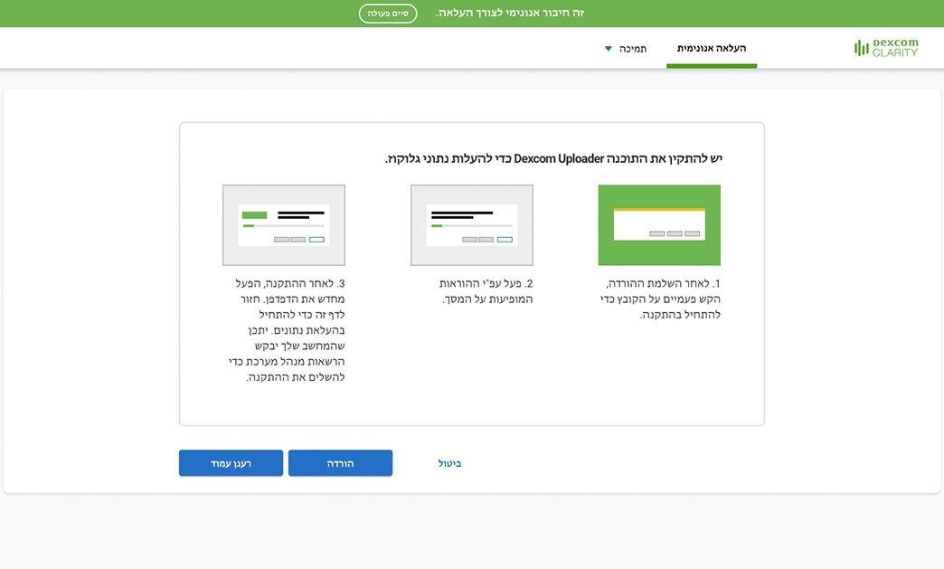This screenshot has height=569, width=944.
Task: Click step 1 text about double-clicking the file
Action: (x=660, y=299)
